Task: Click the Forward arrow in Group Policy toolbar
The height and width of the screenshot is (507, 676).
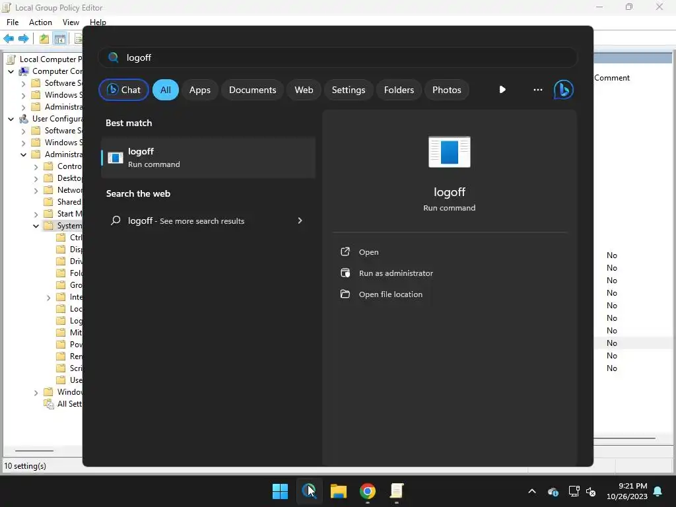Action: tap(24, 39)
